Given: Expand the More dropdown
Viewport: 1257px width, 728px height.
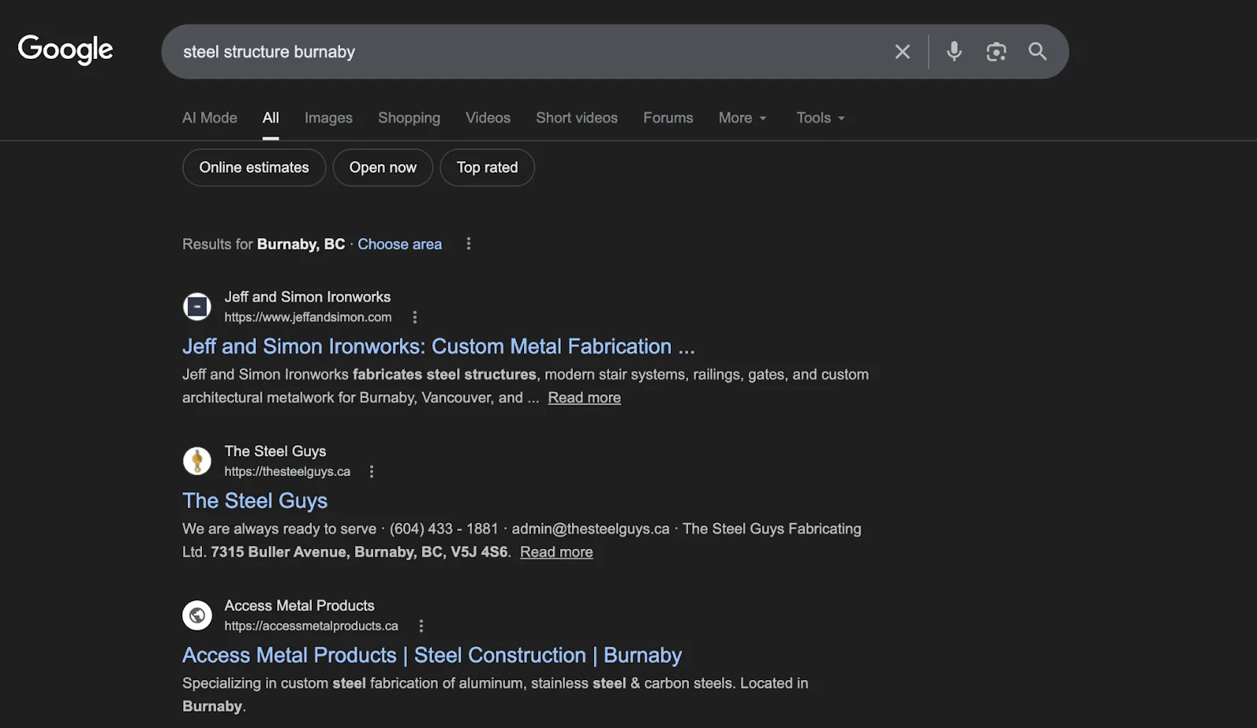Looking at the screenshot, I should coord(742,118).
